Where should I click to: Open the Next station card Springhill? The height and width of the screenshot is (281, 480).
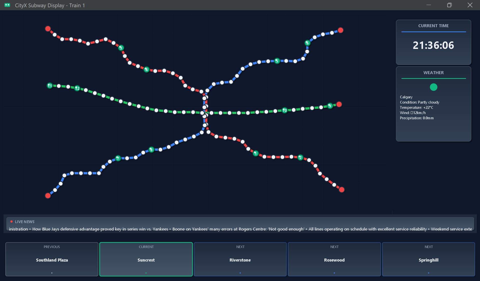pyautogui.click(x=428, y=259)
